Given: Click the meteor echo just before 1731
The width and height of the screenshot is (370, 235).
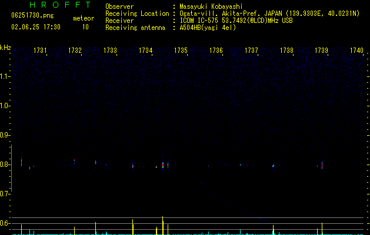Looking at the screenshot, I should coord(22,162).
